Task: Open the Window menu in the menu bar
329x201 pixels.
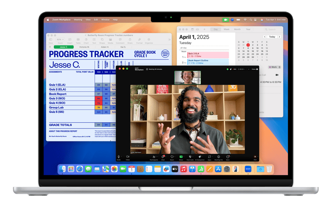Action: coord(105,20)
